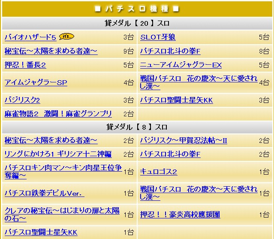274x239 pixels.
Task: Click the 1台 count beside 鉄拳デビルVer.
Action: (129, 194)
